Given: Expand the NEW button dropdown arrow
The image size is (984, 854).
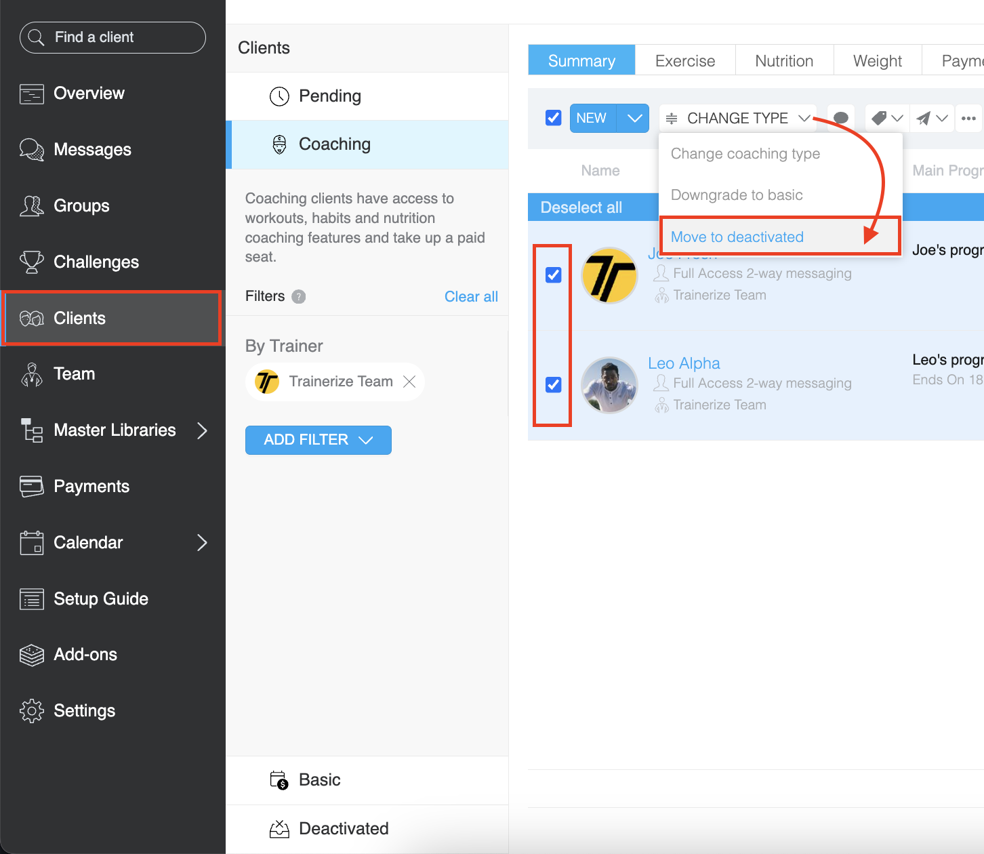Looking at the screenshot, I should (x=634, y=119).
